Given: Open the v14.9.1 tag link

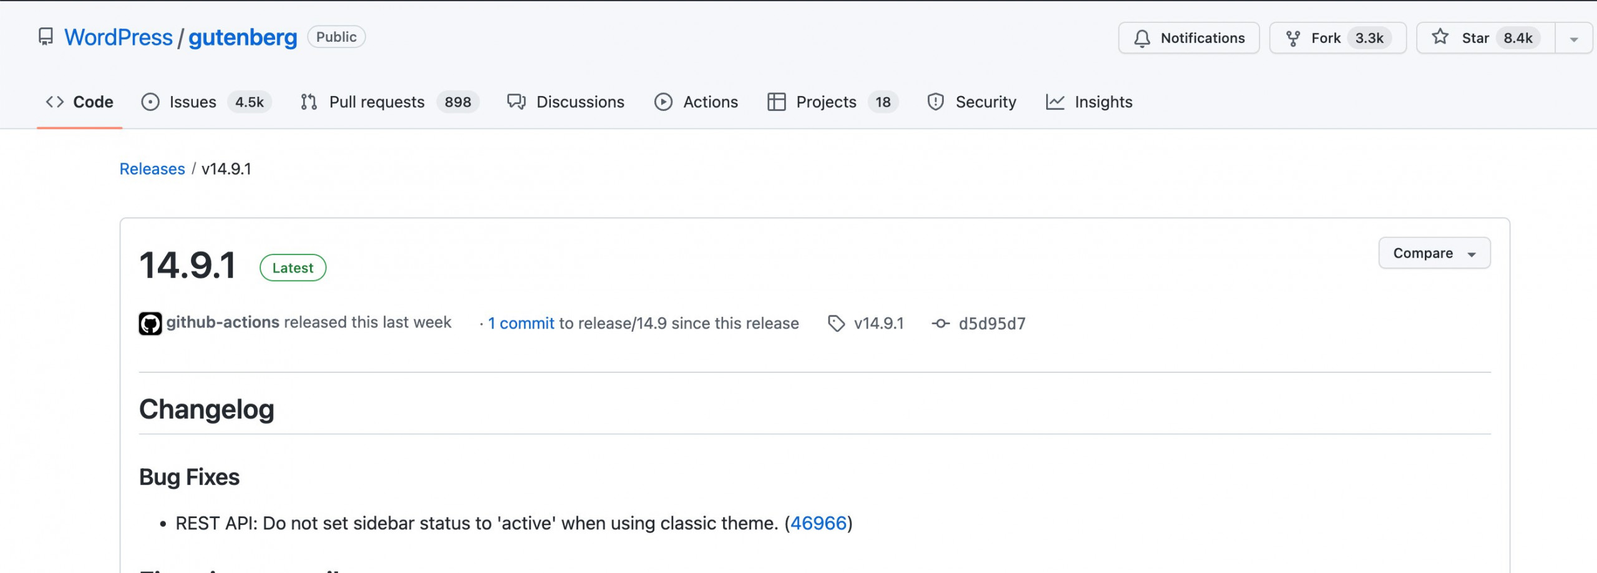Looking at the screenshot, I should pos(878,323).
